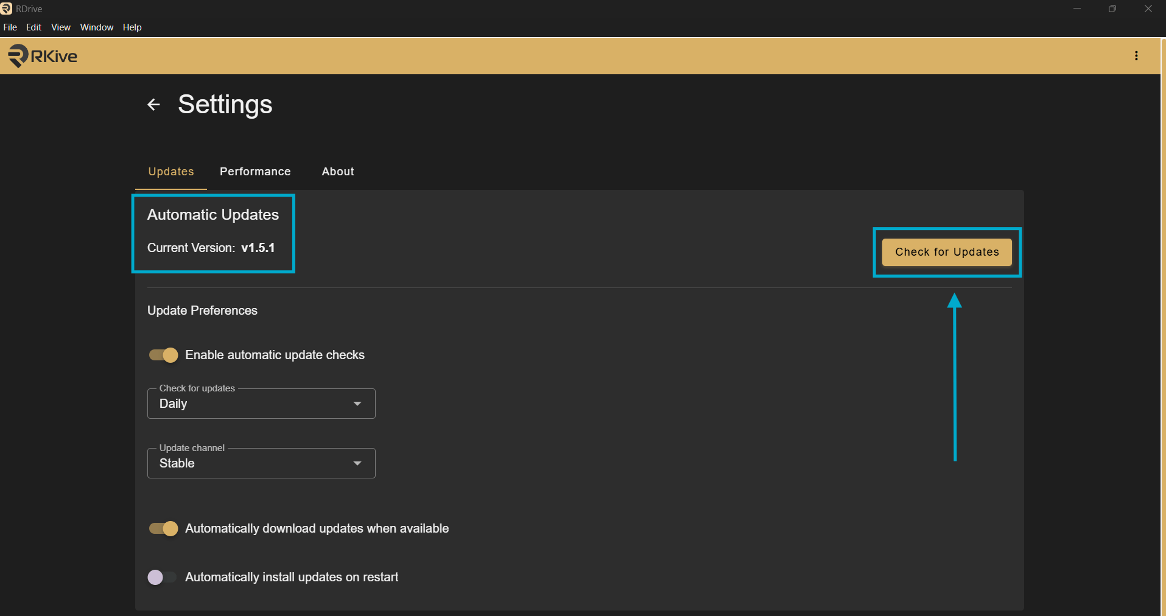Open the View menu
1166x616 pixels.
tap(61, 27)
